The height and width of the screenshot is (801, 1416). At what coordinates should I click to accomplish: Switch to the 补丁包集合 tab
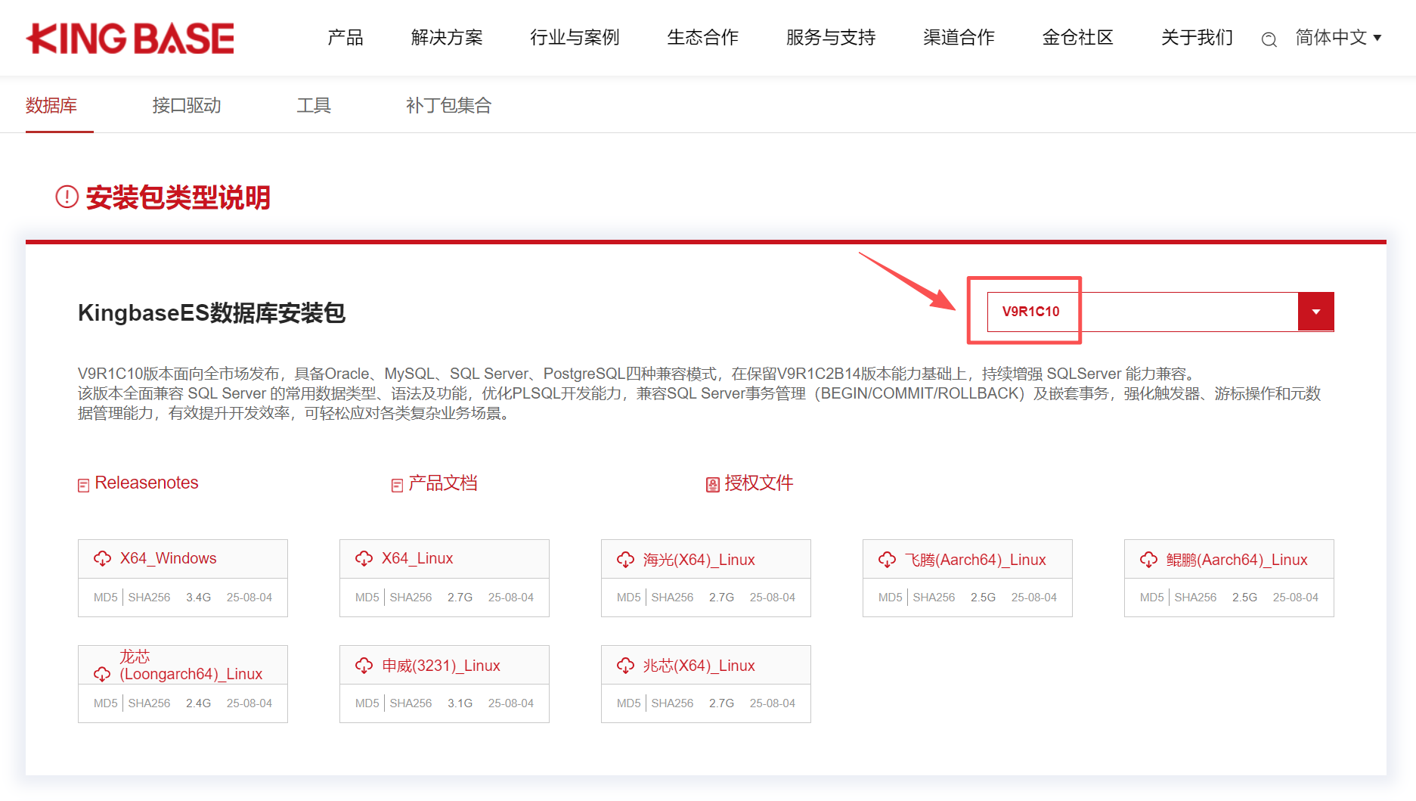(448, 105)
